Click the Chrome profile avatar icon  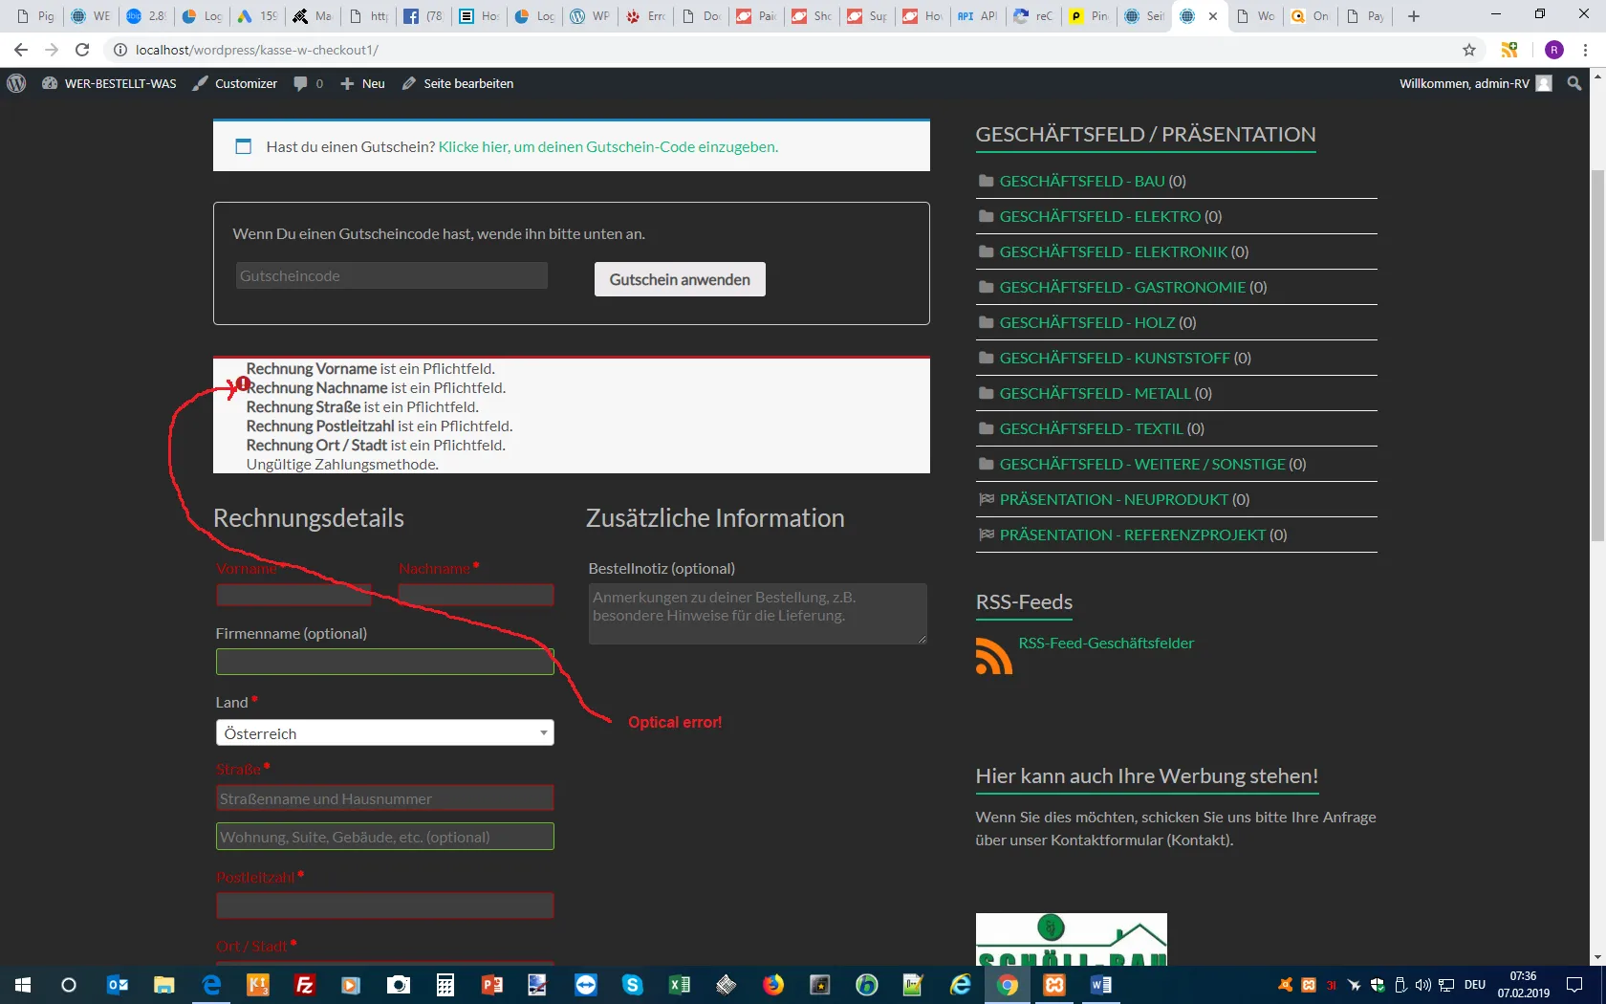1554,50
